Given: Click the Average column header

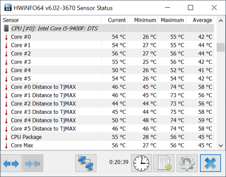Looking at the screenshot, I should point(200,20).
